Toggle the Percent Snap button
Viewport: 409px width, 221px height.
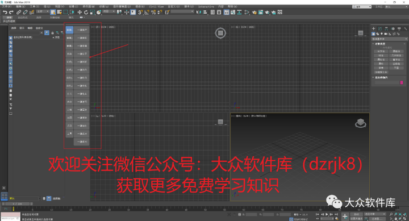click(x=153, y=12)
